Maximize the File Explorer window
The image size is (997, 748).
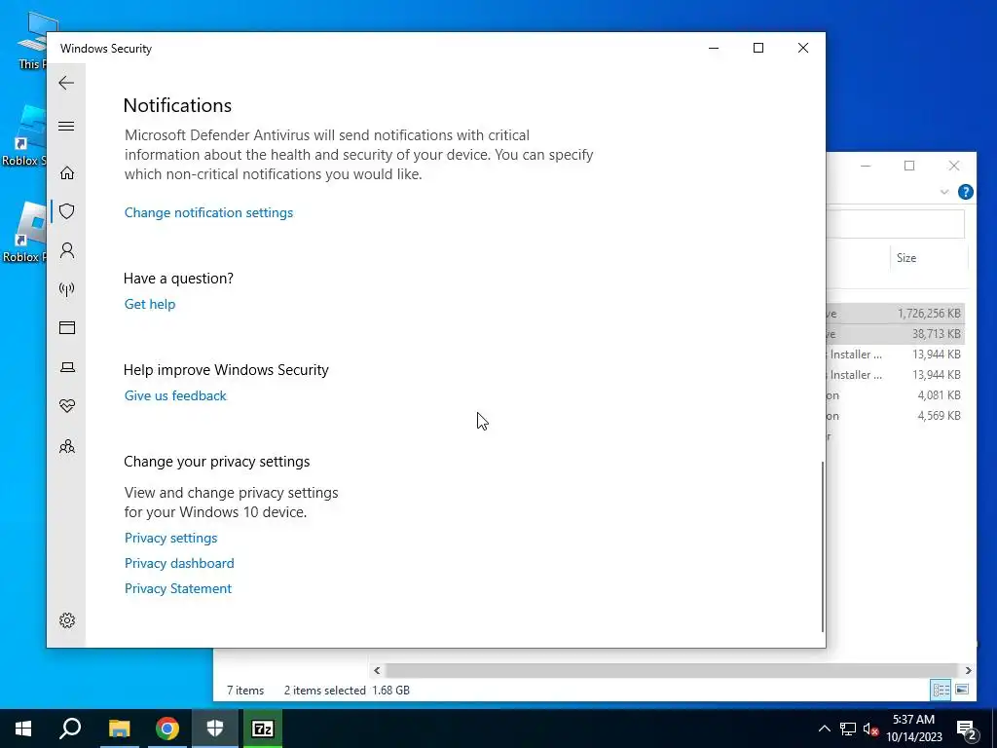pyautogui.click(x=909, y=166)
